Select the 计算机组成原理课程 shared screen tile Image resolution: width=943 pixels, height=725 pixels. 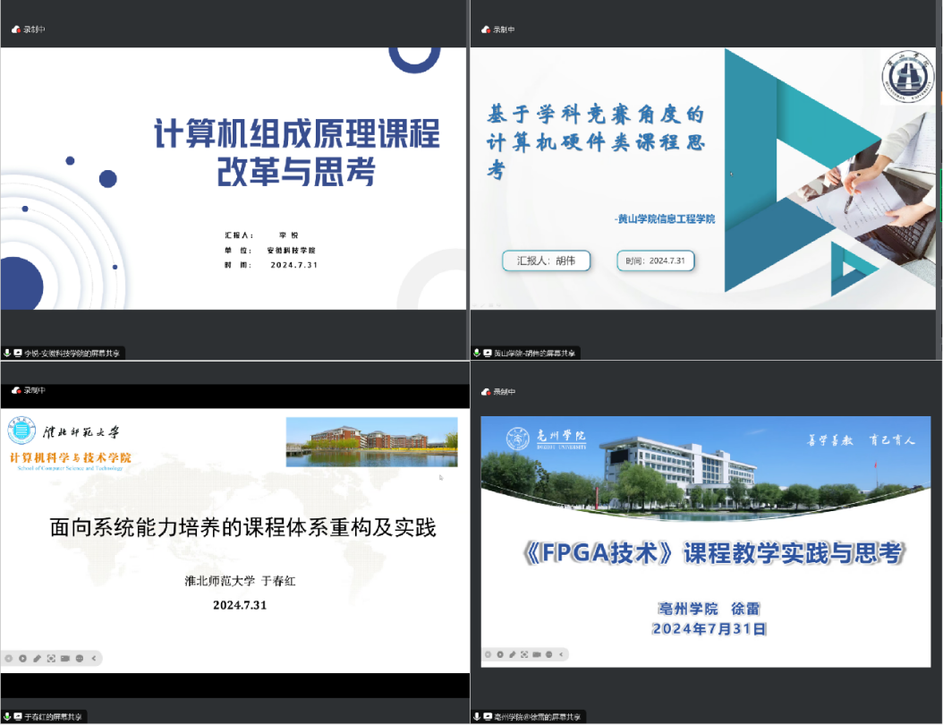233,179
